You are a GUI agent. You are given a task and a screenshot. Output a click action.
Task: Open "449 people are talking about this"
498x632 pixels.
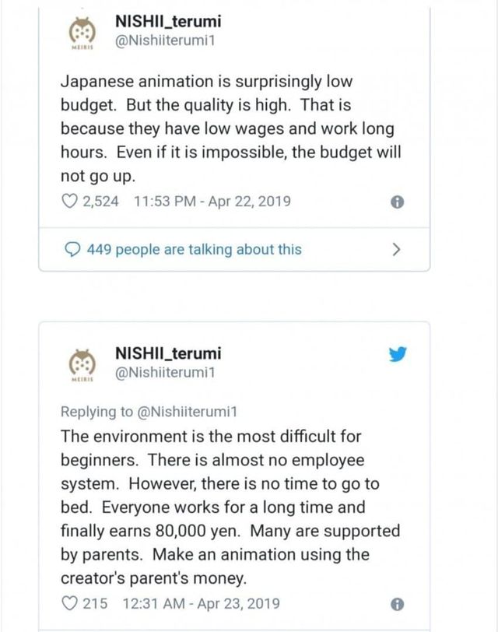[x=194, y=250]
